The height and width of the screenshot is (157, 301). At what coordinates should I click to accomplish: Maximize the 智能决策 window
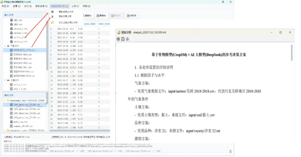[x=281, y=33]
